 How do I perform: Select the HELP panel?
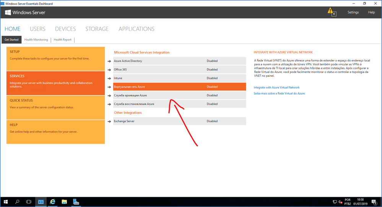pos(55,132)
